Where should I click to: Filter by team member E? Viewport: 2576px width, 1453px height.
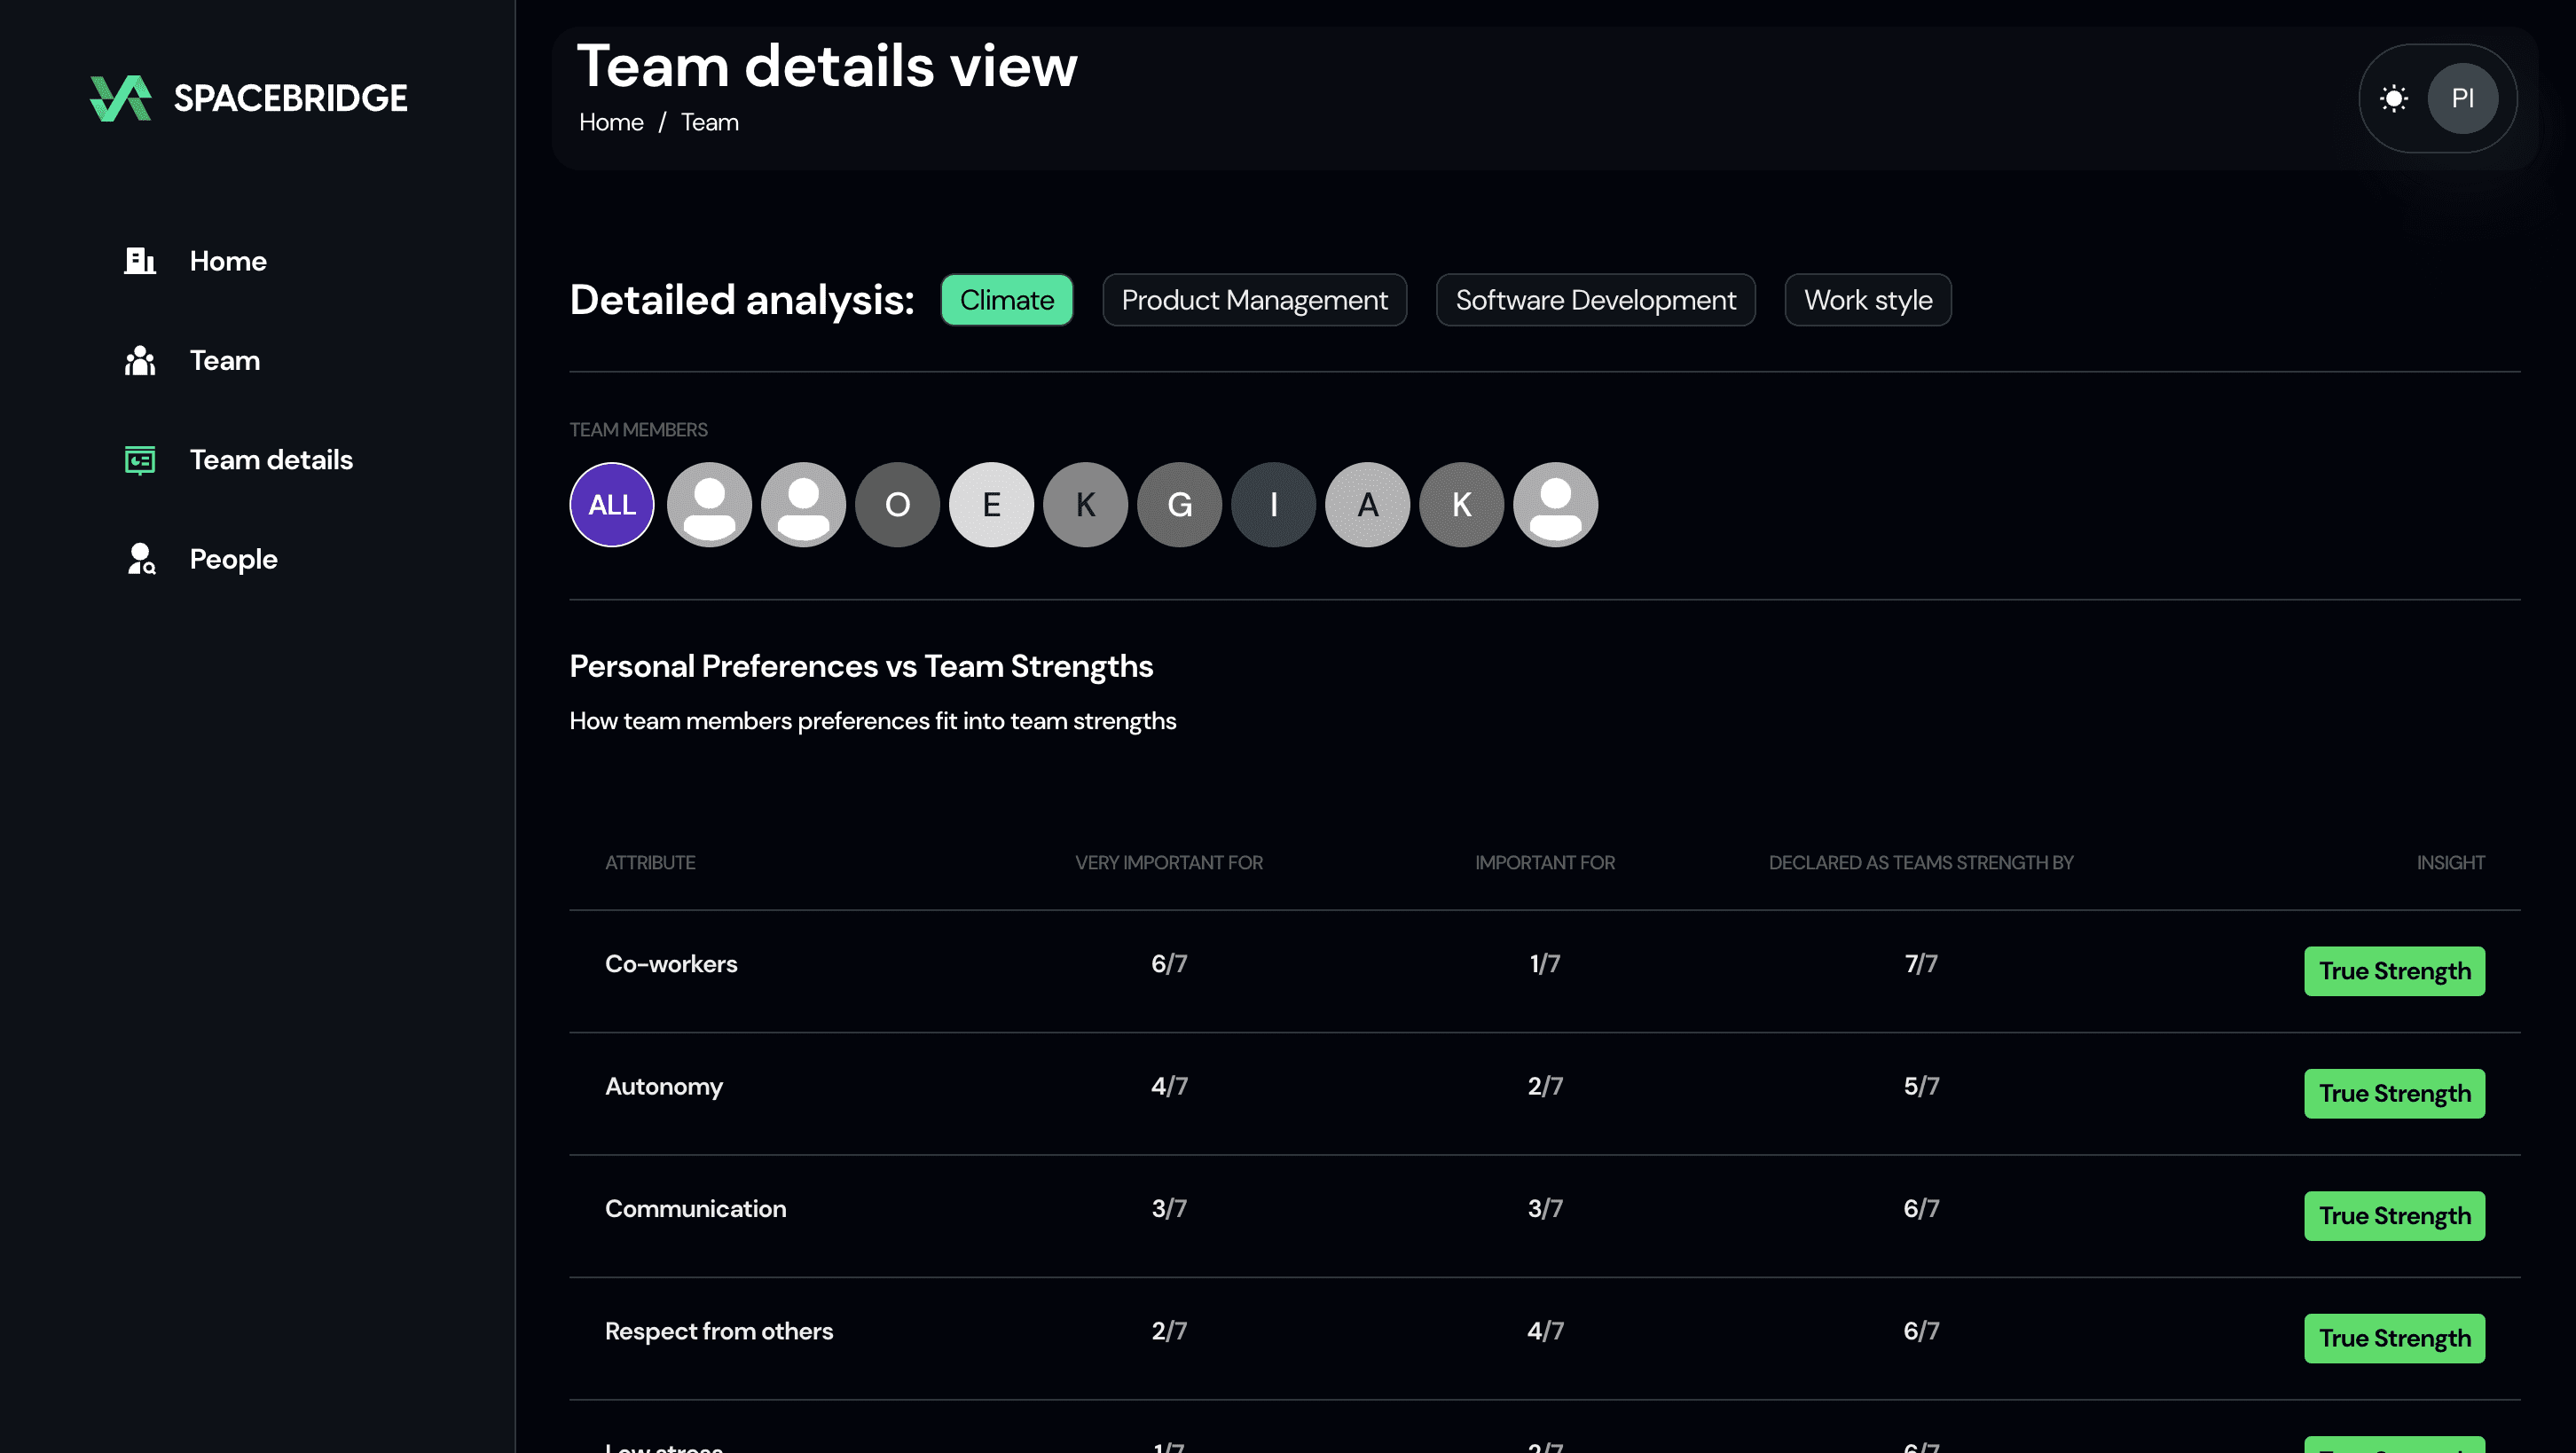pyautogui.click(x=991, y=504)
